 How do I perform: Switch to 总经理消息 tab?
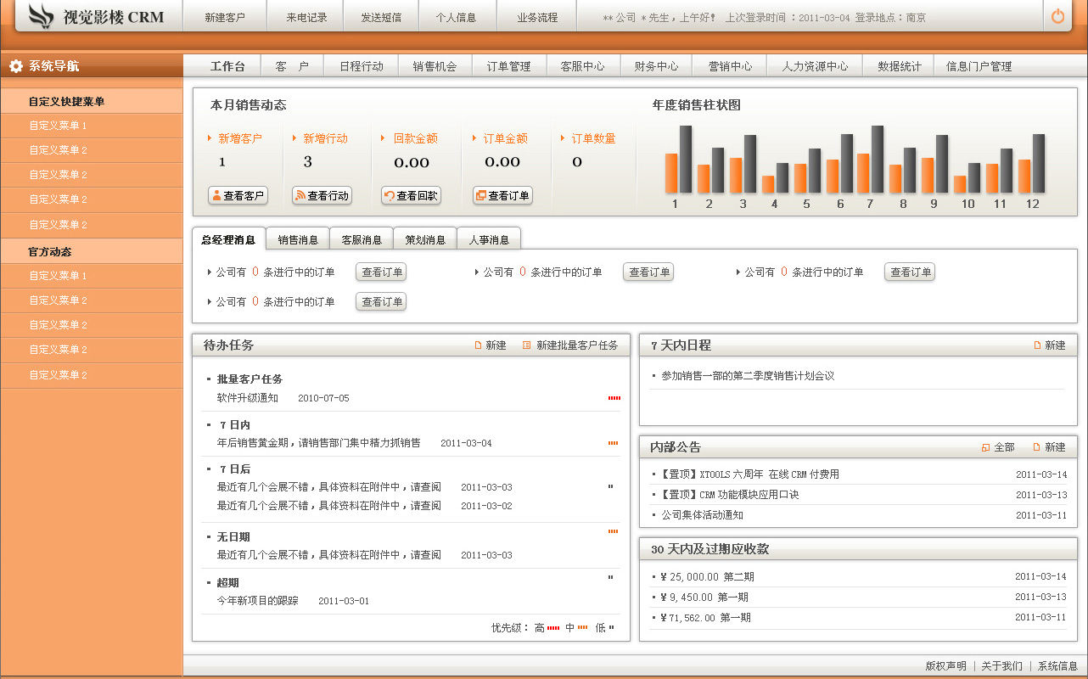(228, 239)
